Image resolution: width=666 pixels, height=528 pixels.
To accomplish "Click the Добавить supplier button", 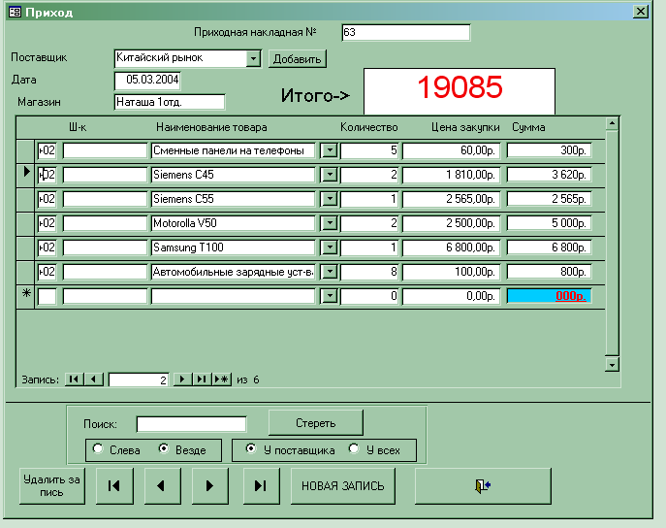I will click(x=297, y=58).
